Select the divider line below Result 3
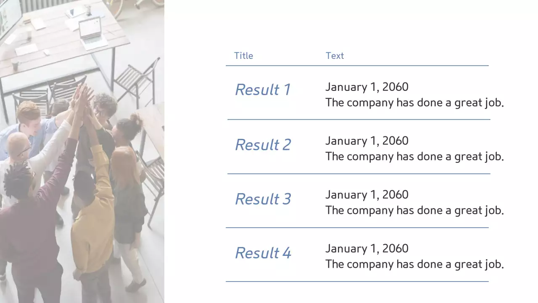Viewport: 538px width, 303px height. [357, 228]
